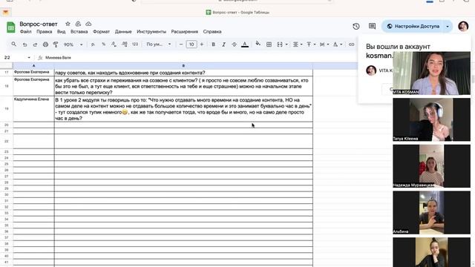Open the По ум... font dropdown

pyautogui.click(x=159, y=44)
